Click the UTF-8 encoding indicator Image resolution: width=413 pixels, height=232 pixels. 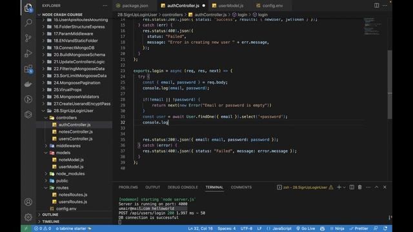(x=247, y=229)
